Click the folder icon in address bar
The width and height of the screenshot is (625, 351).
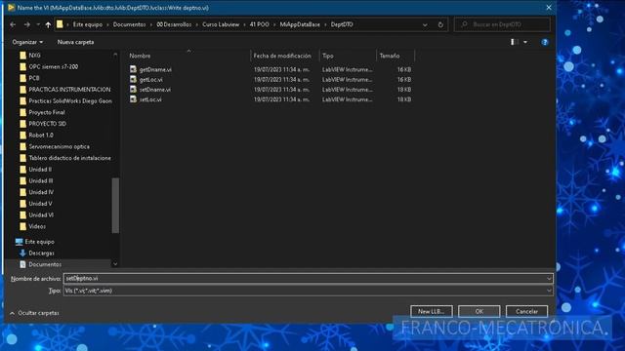tap(60, 24)
